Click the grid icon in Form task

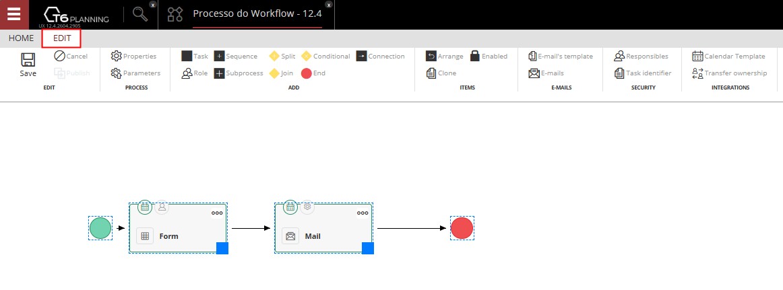pyautogui.click(x=145, y=236)
